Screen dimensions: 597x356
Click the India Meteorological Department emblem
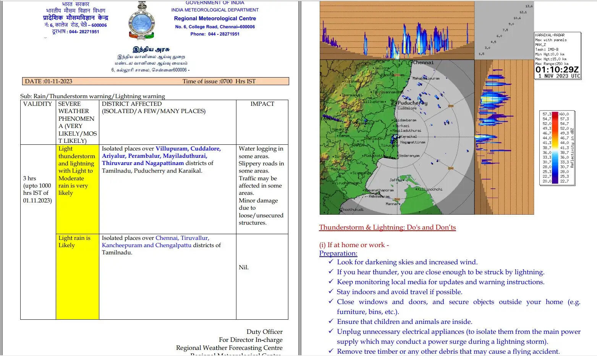point(141,21)
